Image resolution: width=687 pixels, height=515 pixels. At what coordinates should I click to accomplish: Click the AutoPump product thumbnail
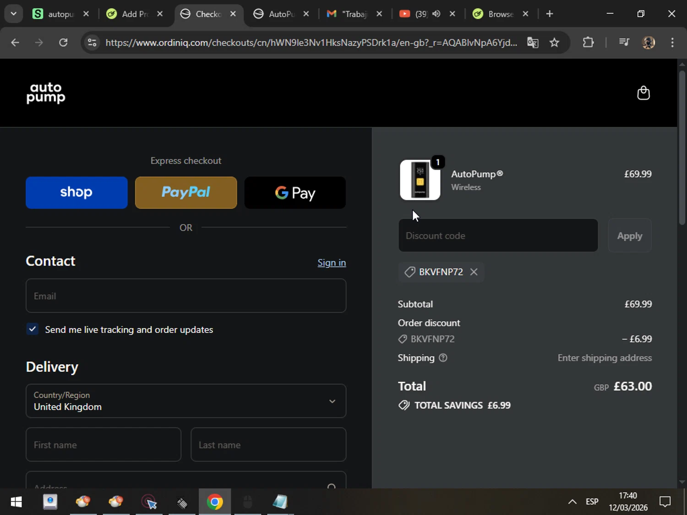[420, 180]
